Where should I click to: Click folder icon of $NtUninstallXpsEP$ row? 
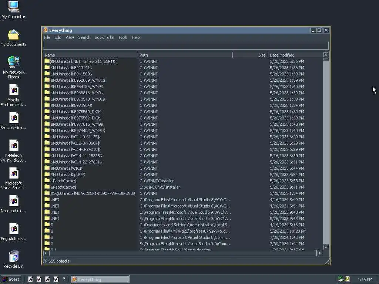pos(47,174)
